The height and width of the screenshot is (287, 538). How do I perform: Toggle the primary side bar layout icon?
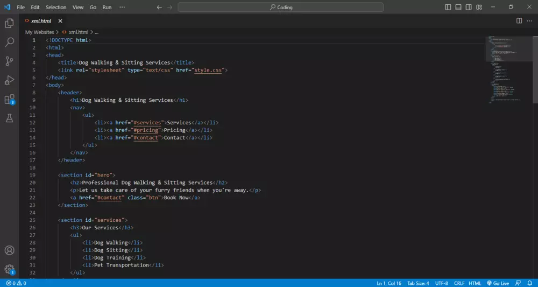click(449, 7)
